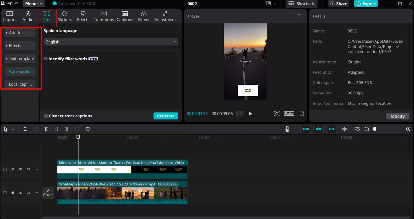Click the timeline preview settings icon
This screenshot has height=219, width=414.
[x=357, y=129]
